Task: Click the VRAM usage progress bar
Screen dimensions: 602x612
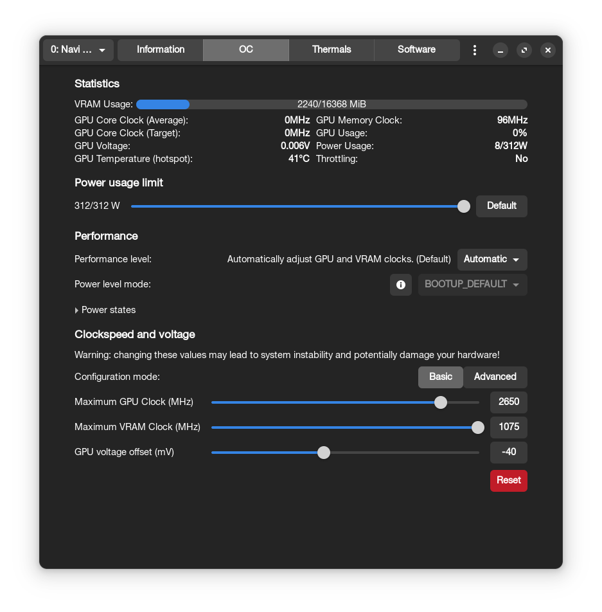Action: coord(332,104)
